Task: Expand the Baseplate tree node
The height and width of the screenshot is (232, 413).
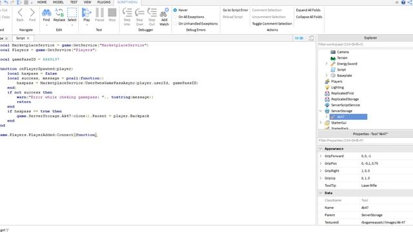Action: 327,75
